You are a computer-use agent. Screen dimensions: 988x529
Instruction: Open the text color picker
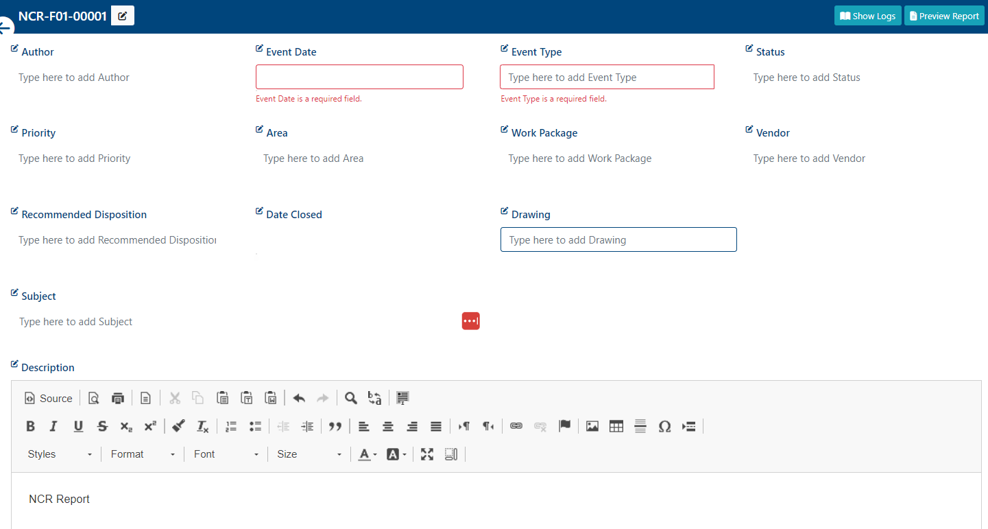click(368, 454)
